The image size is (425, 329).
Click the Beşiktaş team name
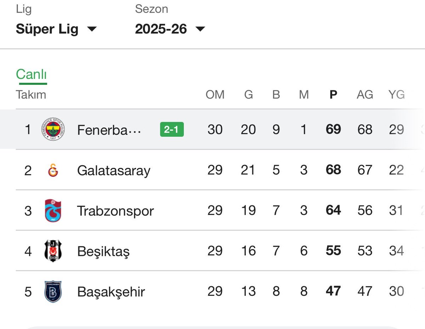[103, 251]
